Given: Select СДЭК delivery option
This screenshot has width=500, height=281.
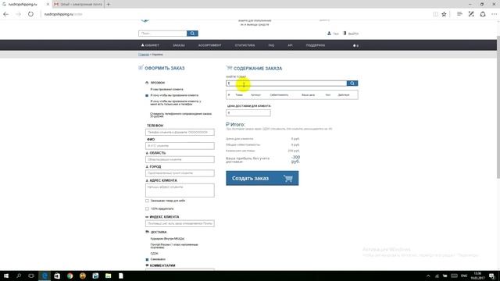Looking at the screenshot, I should [155, 253].
